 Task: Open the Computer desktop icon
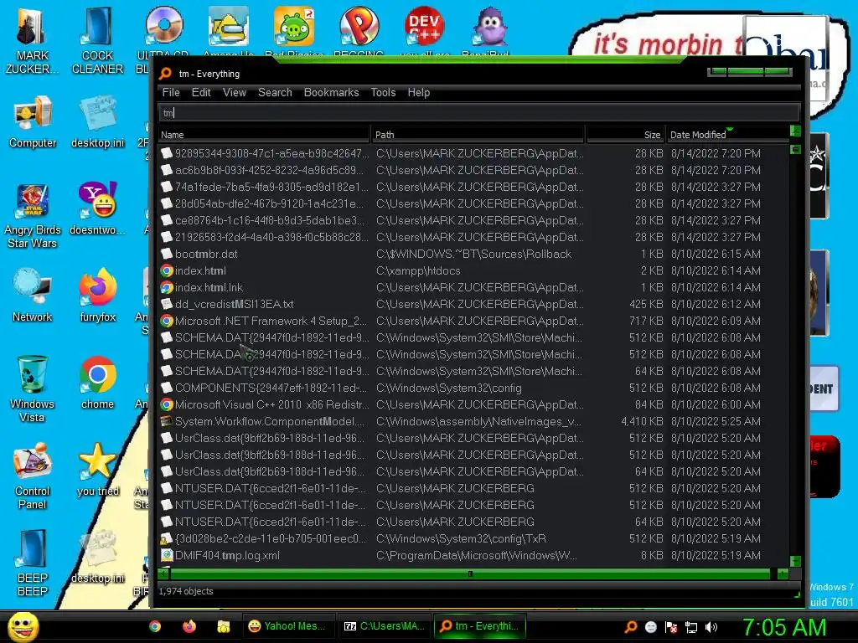click(x=33, y=122)
